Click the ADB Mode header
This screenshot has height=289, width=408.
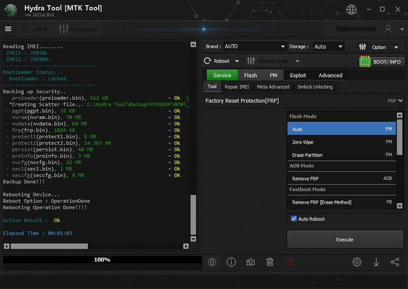pos(302,166)
